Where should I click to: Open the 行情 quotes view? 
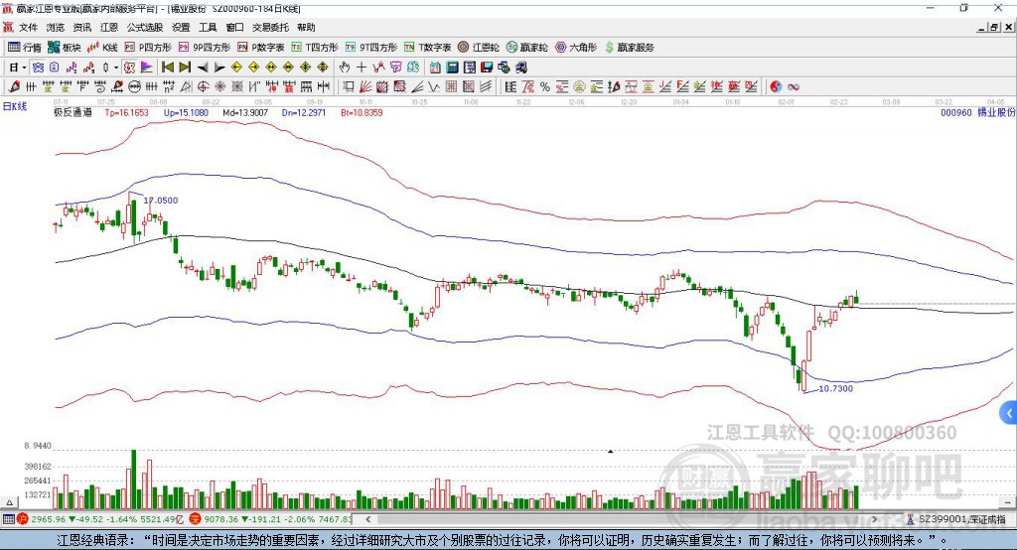25,48
